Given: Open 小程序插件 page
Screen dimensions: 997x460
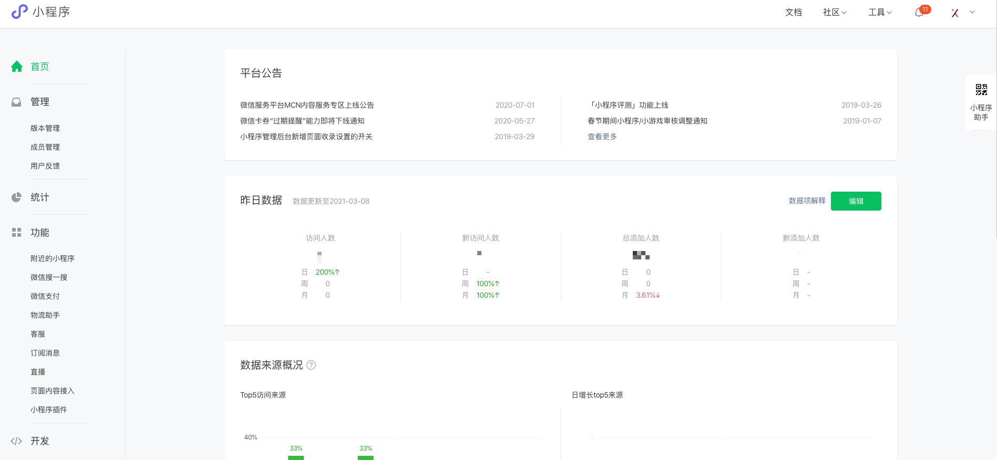Looking at the screenshot, I should pyautogui.click(x=49, y=410).
